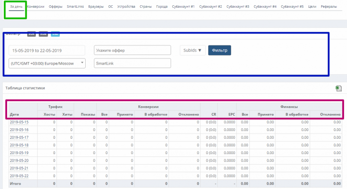Sort by Принято under Финансы
Screen dimensions: 347x189
click(266, 114)
